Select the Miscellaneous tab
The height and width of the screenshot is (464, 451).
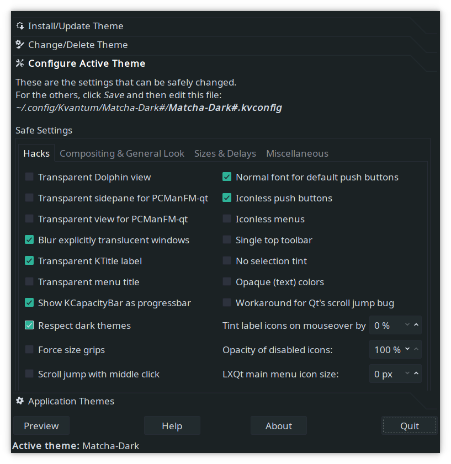(297, 153)
